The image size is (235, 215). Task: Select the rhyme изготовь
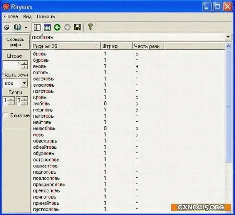[x=43, y=91]
